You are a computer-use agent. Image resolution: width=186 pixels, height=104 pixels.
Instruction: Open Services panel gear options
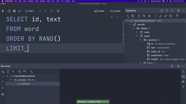(x=178, y=66)
